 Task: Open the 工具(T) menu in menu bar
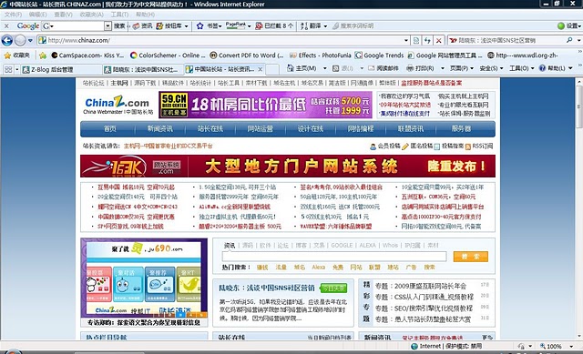pos(119,15)
